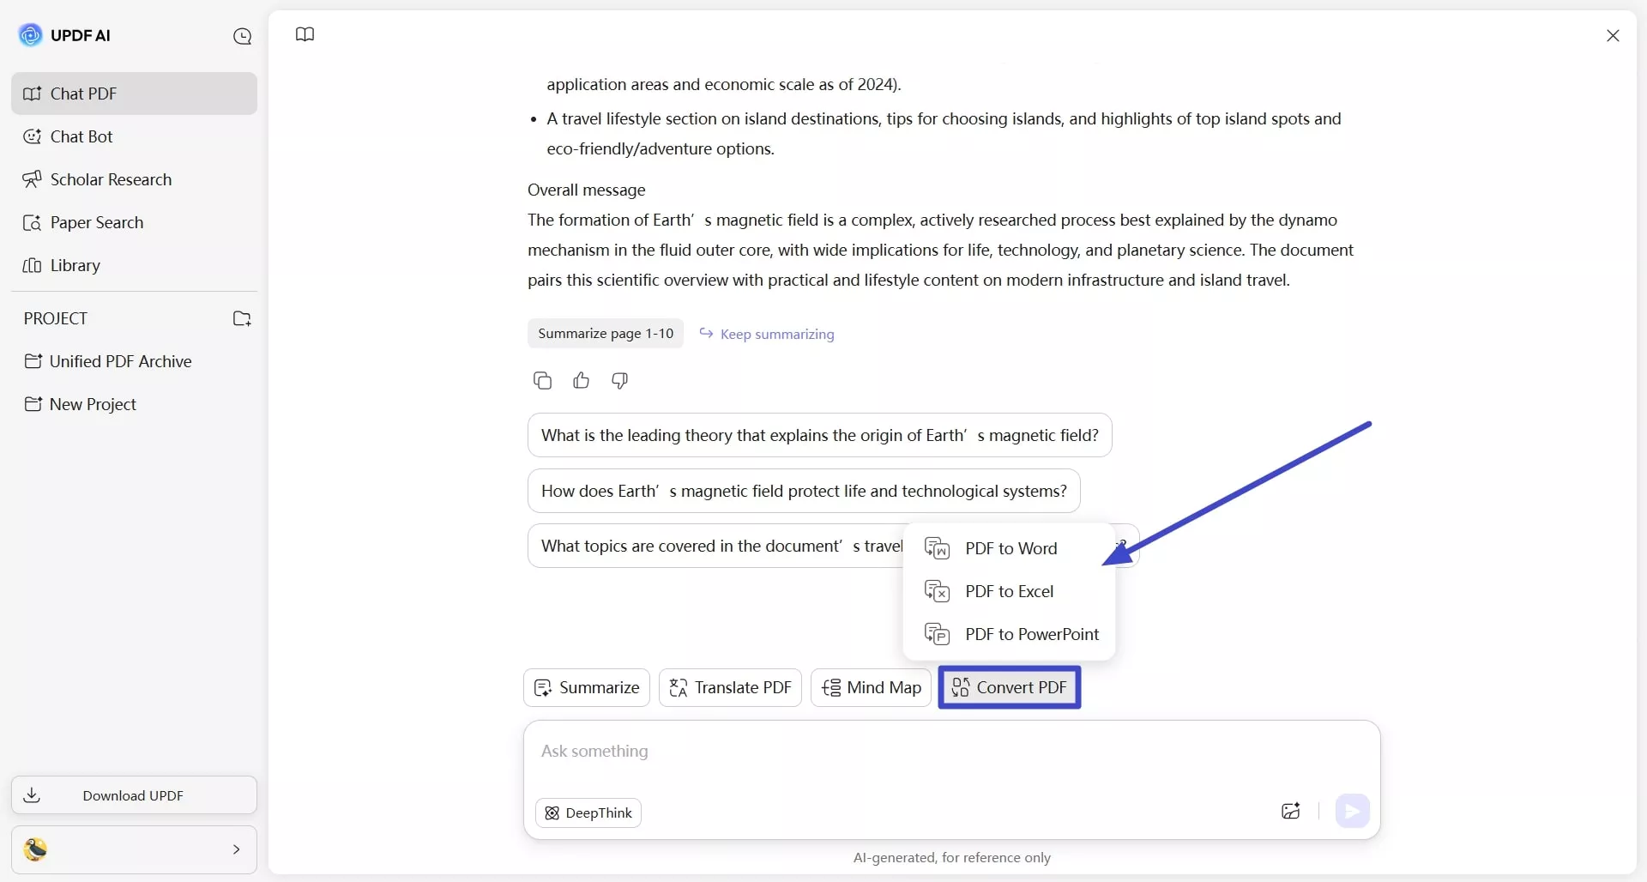Image resolution: width=1647 pixels, height=882 pixels.
Task: Open reading mode with the book icon
Action: (x=305, y=34)
